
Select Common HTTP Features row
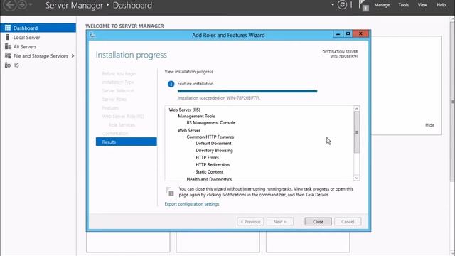click(210, 137)
